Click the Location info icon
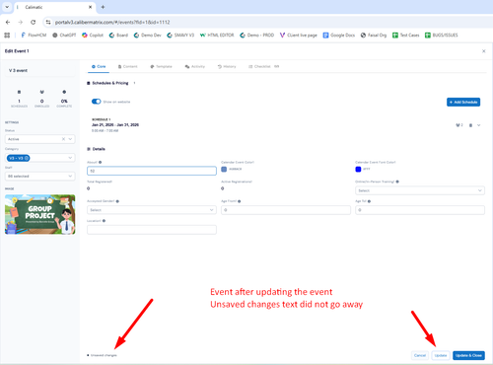Image resolution: width=493 pixels, height=365 pixels. (x=104, y=221)
